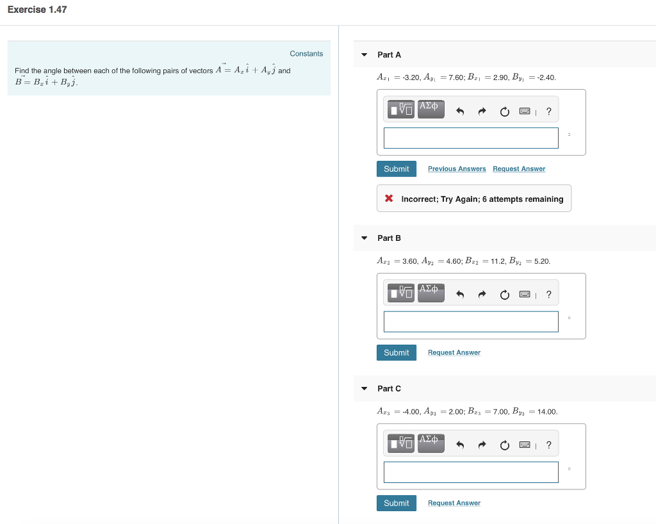Show keyboard shortcuts in Part B
656x524 pixels.
tap(525, 295)
